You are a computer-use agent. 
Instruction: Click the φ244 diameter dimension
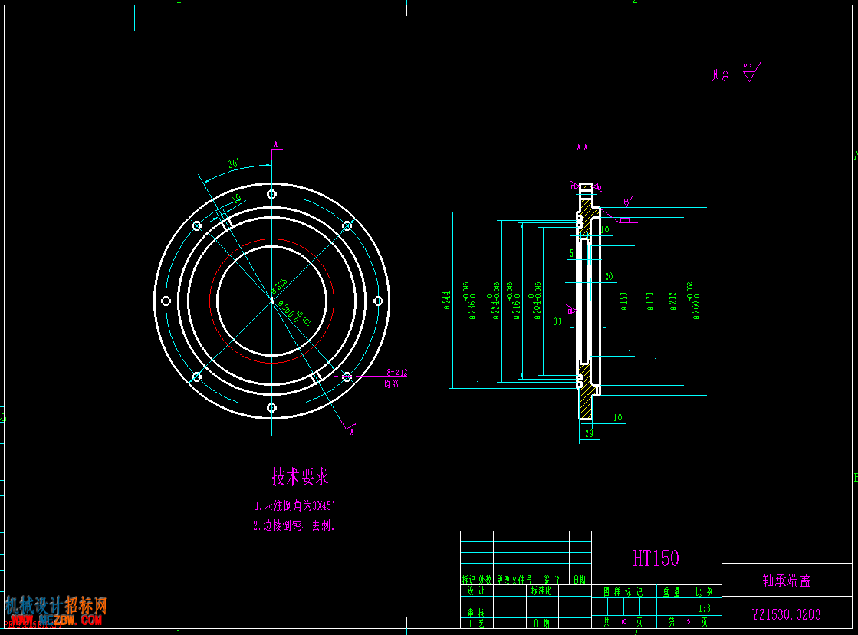(x=446, y=300)
